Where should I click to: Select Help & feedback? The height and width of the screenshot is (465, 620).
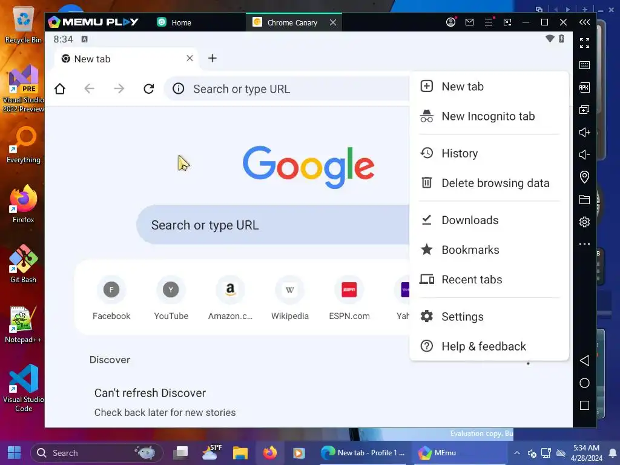click(489, 346)
